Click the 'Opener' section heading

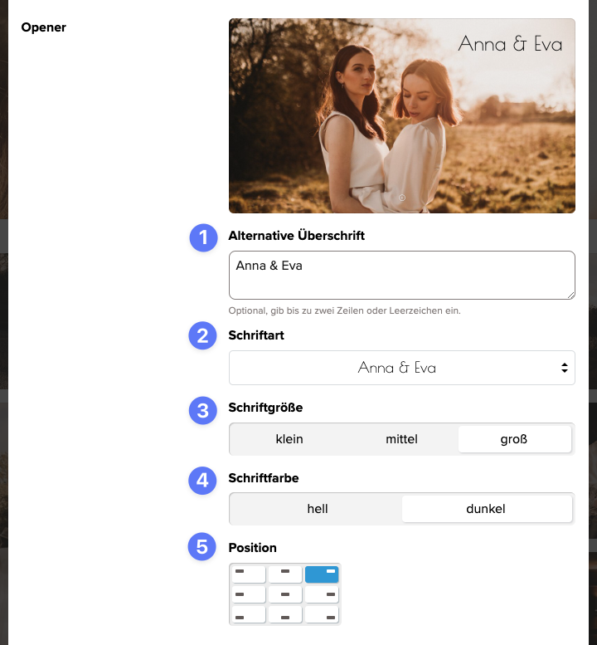(x=44, y=27)
